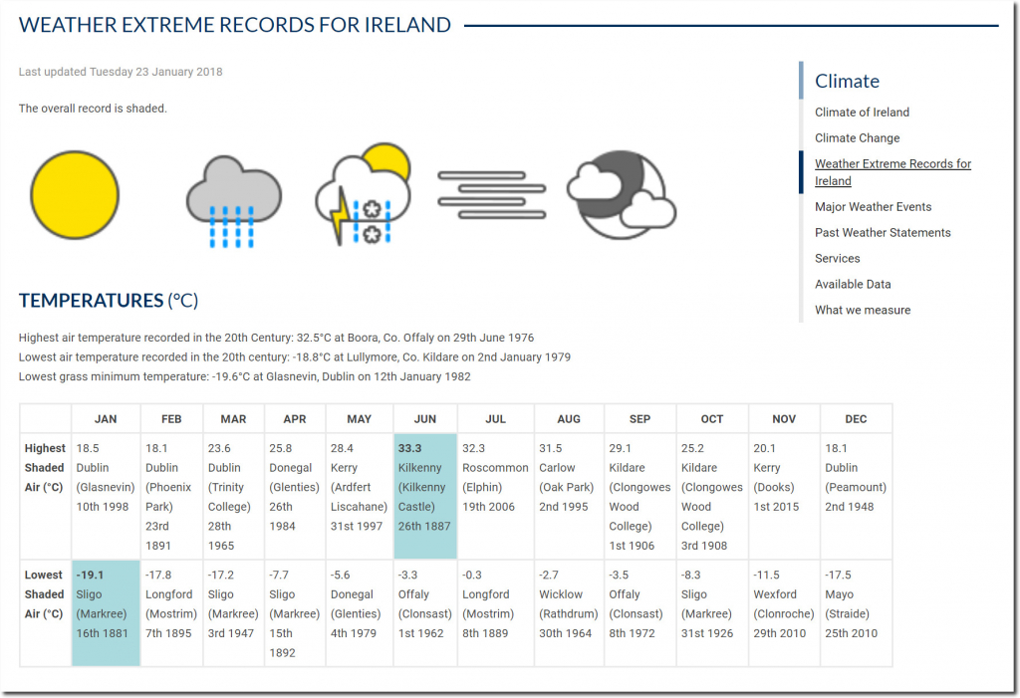Click the -7.7 Sligo Markree April cell

pyautogui.click(x=295, y=613)
